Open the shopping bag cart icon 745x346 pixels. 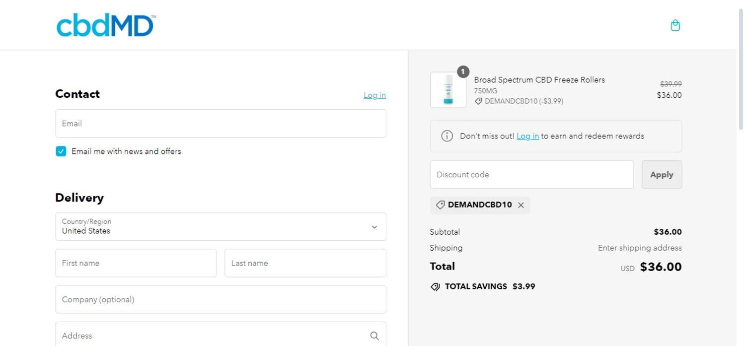click(x=675, y=25)
